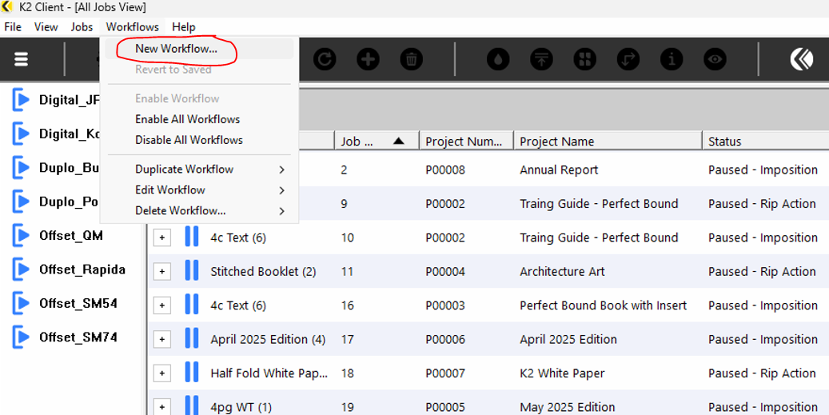Click the Digital_JF workflow arrow icon
This screenshot has height=415, width=829.
(21, 100)
